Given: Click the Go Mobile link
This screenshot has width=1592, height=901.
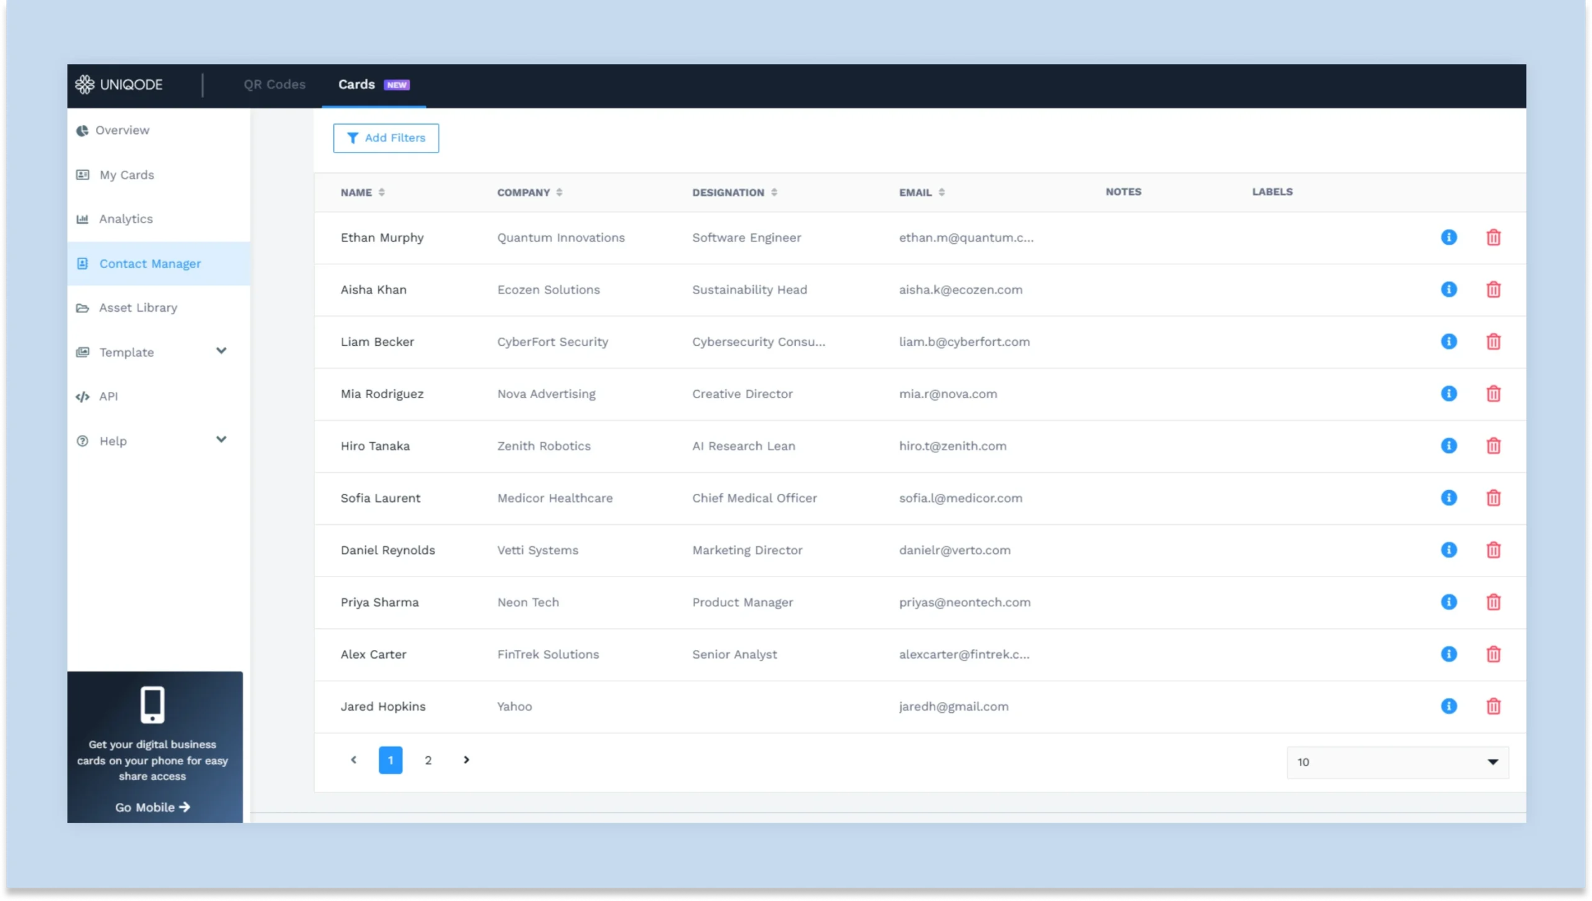Looking at the screenshot, I should tap(152, 807).
